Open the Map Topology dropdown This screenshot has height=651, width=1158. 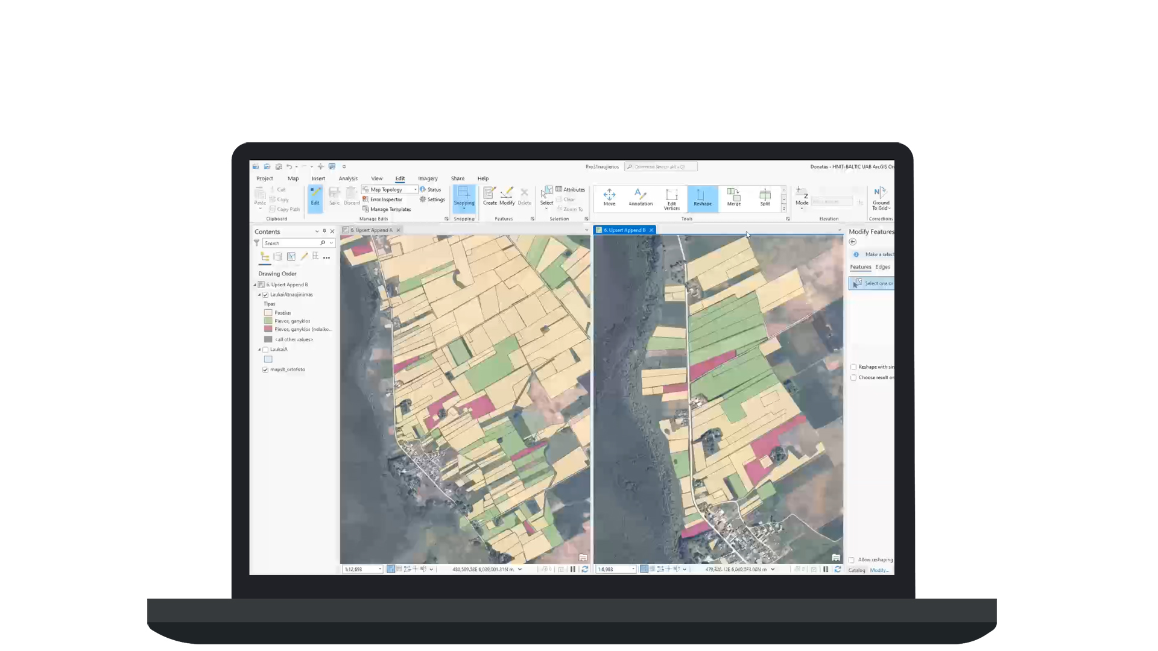click(x=415, y=189)
